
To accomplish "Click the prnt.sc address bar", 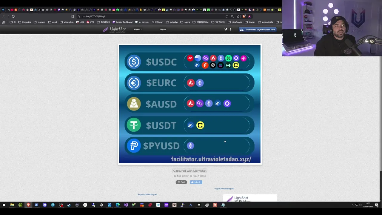I will 149,16.
